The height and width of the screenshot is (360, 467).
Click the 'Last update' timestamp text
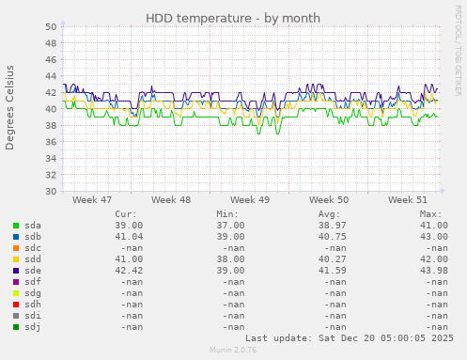[x=350, y=338]
